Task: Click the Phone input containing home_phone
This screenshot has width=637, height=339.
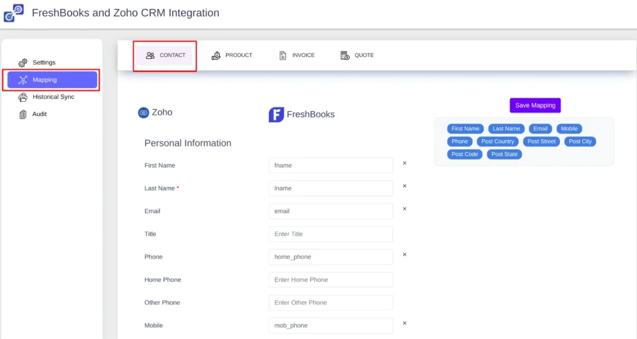Action: point(331,256)
